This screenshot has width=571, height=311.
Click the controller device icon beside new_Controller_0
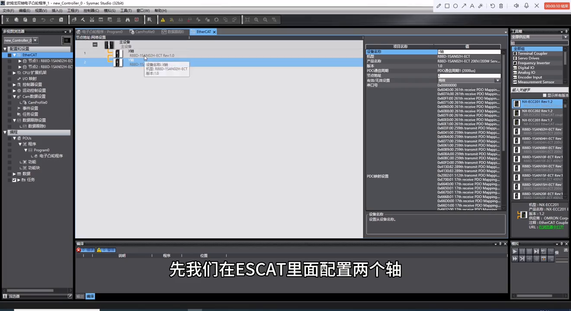pos(66,41)
